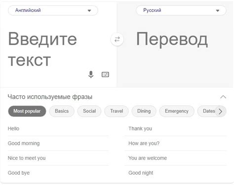This screenshot has width=234, height=185.
Task: Collapse the Часто используемые фразы section
Action: point(223,97)
